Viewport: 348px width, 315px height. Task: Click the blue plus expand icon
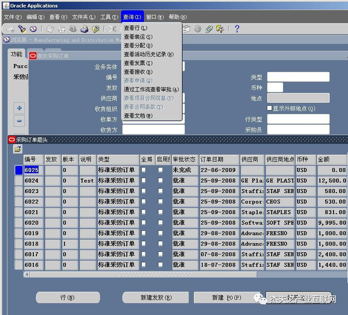coord(19,108)
